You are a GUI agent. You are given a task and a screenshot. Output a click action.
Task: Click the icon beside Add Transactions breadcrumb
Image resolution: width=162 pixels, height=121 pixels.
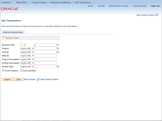pyautogui.click(x=92, y=3)
